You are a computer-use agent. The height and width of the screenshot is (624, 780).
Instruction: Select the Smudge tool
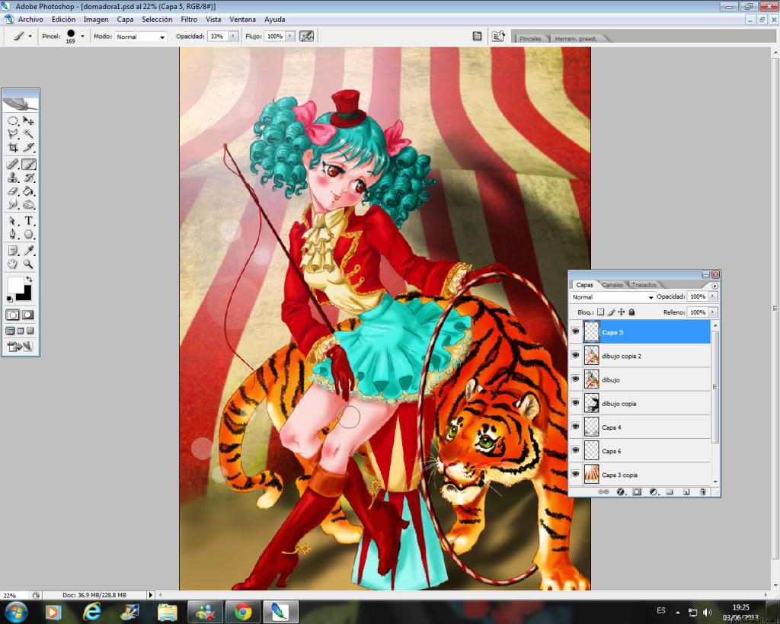pos(13,204)
